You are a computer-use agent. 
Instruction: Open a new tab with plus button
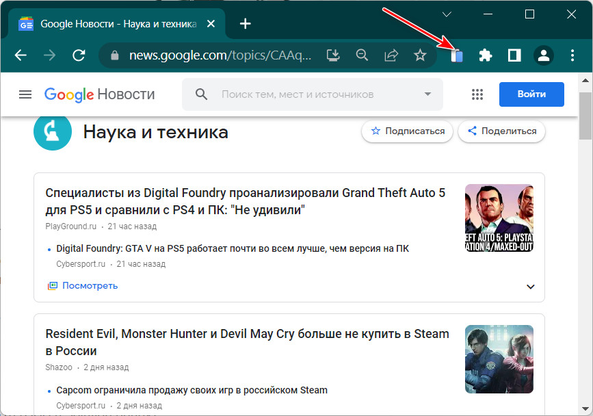tap(245, 24)
